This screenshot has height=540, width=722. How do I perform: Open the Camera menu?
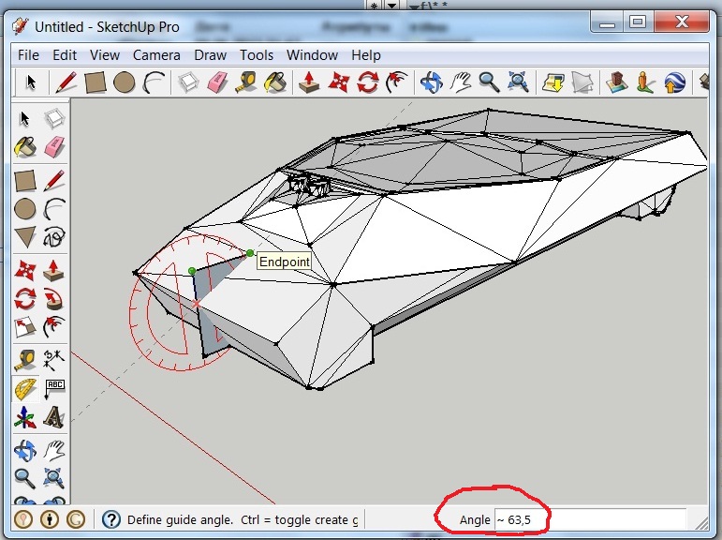[156, 55]
